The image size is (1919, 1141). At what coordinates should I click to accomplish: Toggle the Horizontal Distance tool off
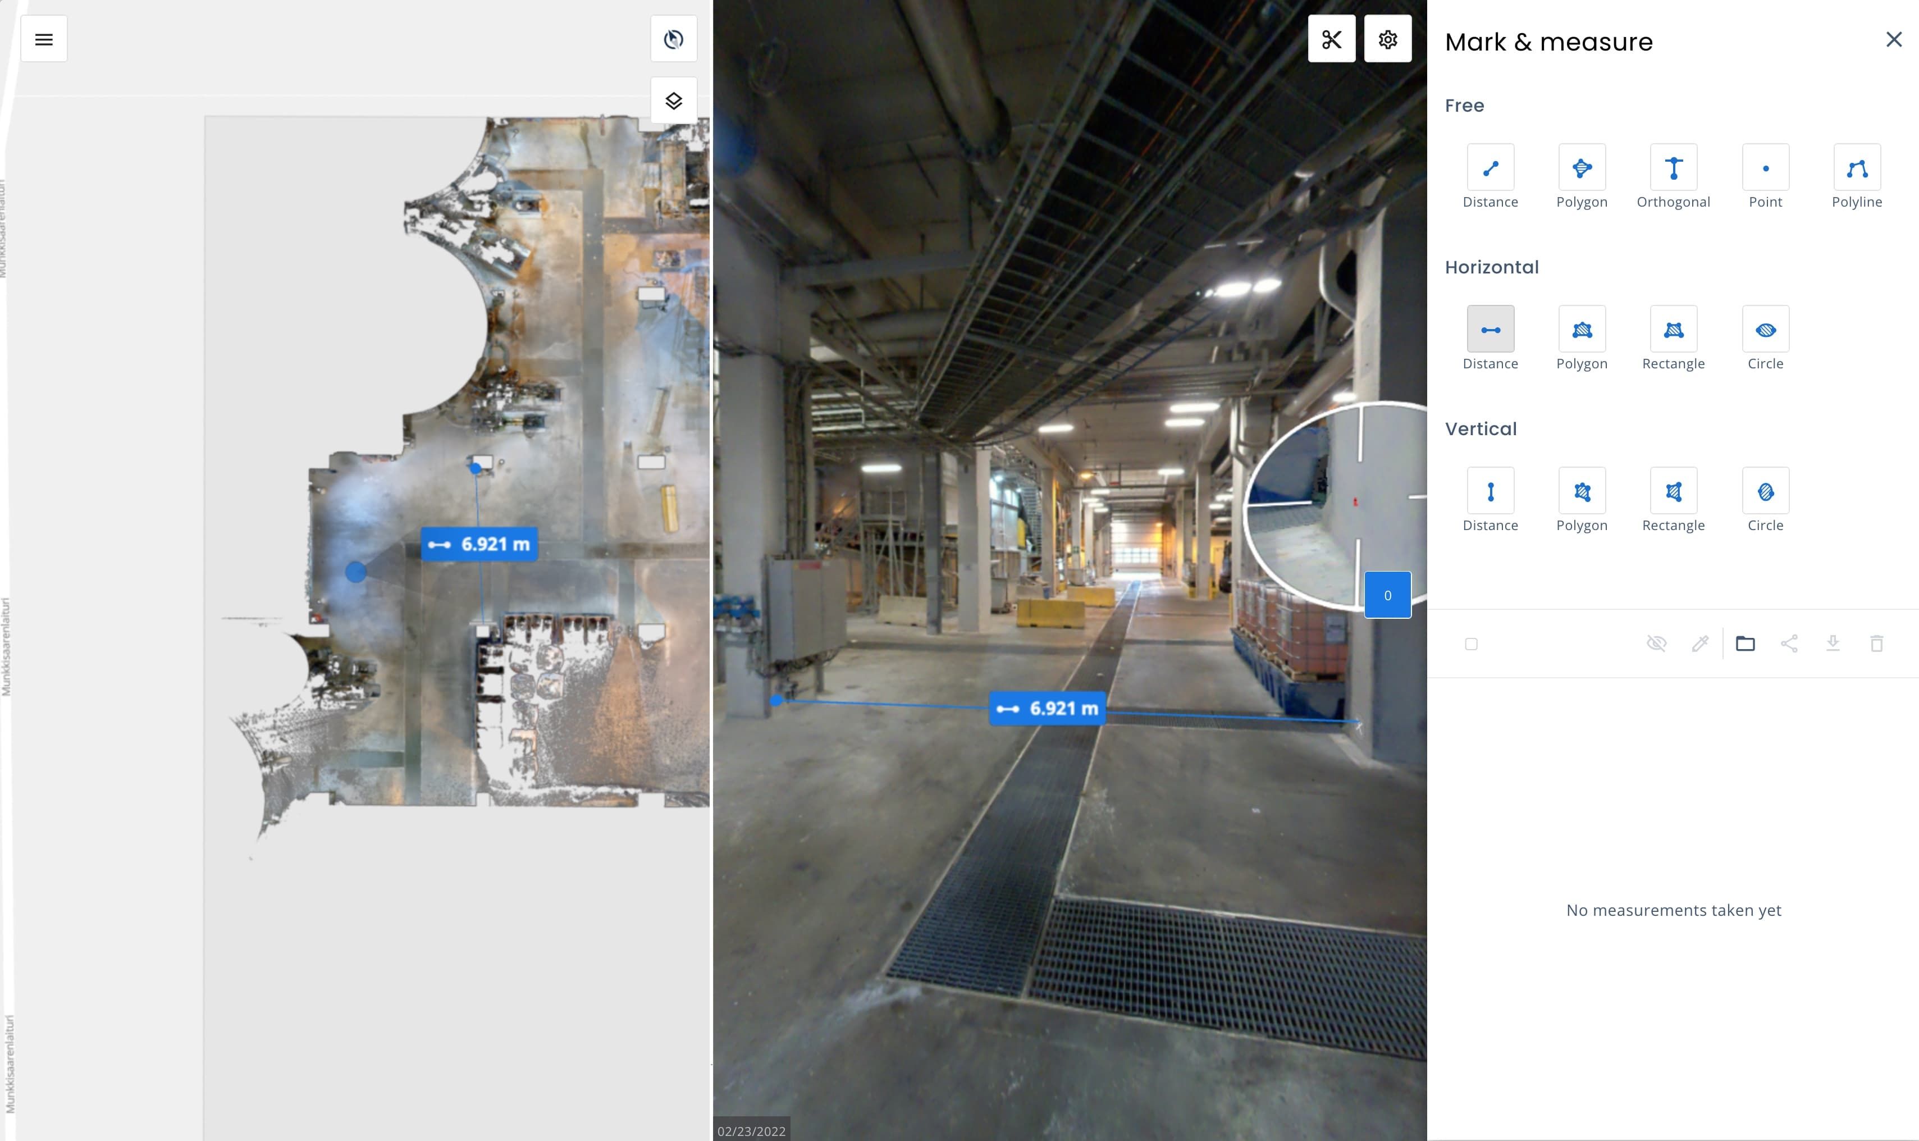[1489, 329]
